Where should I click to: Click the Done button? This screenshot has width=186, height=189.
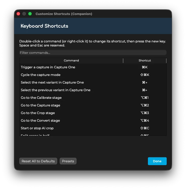pyautogui.click(x=157, y=161)
